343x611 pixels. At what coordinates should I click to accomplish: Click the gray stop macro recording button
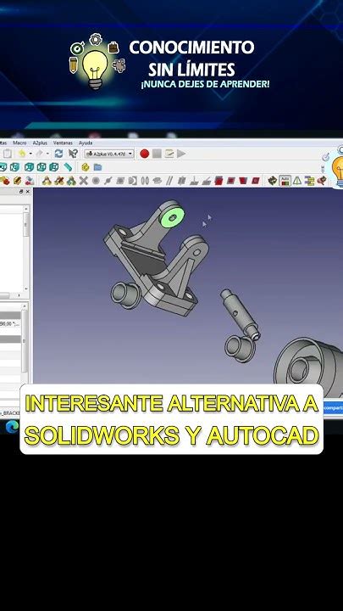coord(157,154)
